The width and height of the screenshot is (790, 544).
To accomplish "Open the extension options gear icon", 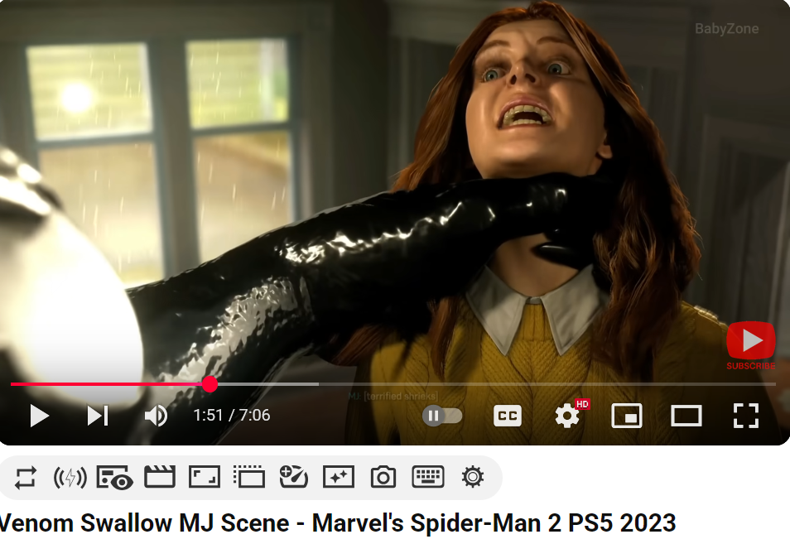I will click(473, 477).
